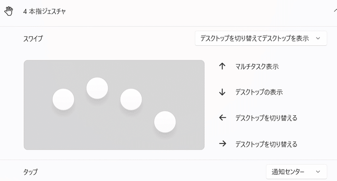Click the マルチタスク表示 label

click(x=257, y=67)
